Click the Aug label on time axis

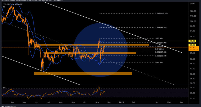(61, 102)
